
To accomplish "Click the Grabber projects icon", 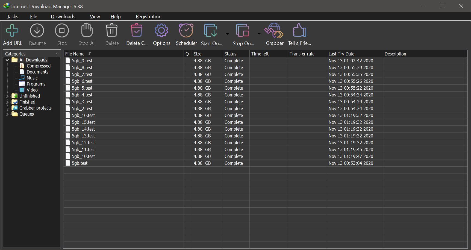I will point(15,108).
